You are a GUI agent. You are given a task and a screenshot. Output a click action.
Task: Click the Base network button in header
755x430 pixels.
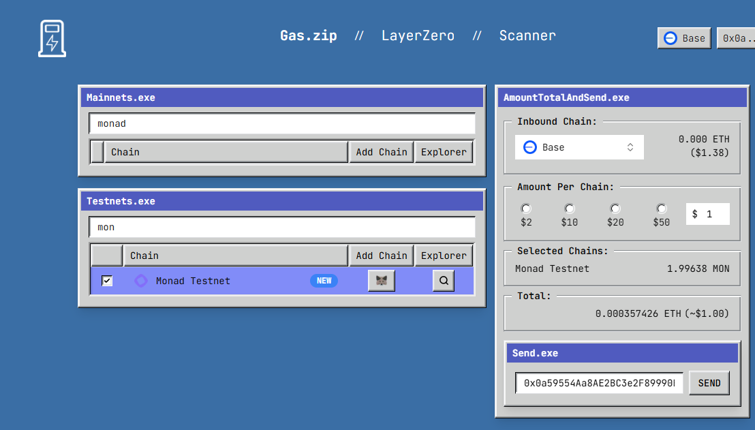[684, 38]
